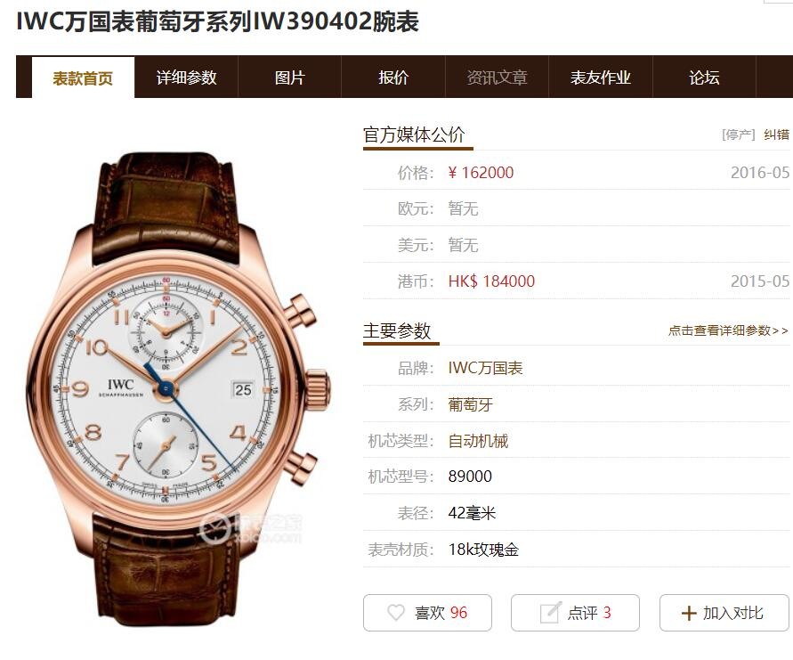
Task: Click the 18k玫瑰金 case material link
Action: coord(483,550)
